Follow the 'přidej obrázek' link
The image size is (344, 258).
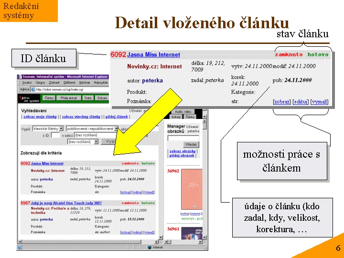click(x=182, y=155)
